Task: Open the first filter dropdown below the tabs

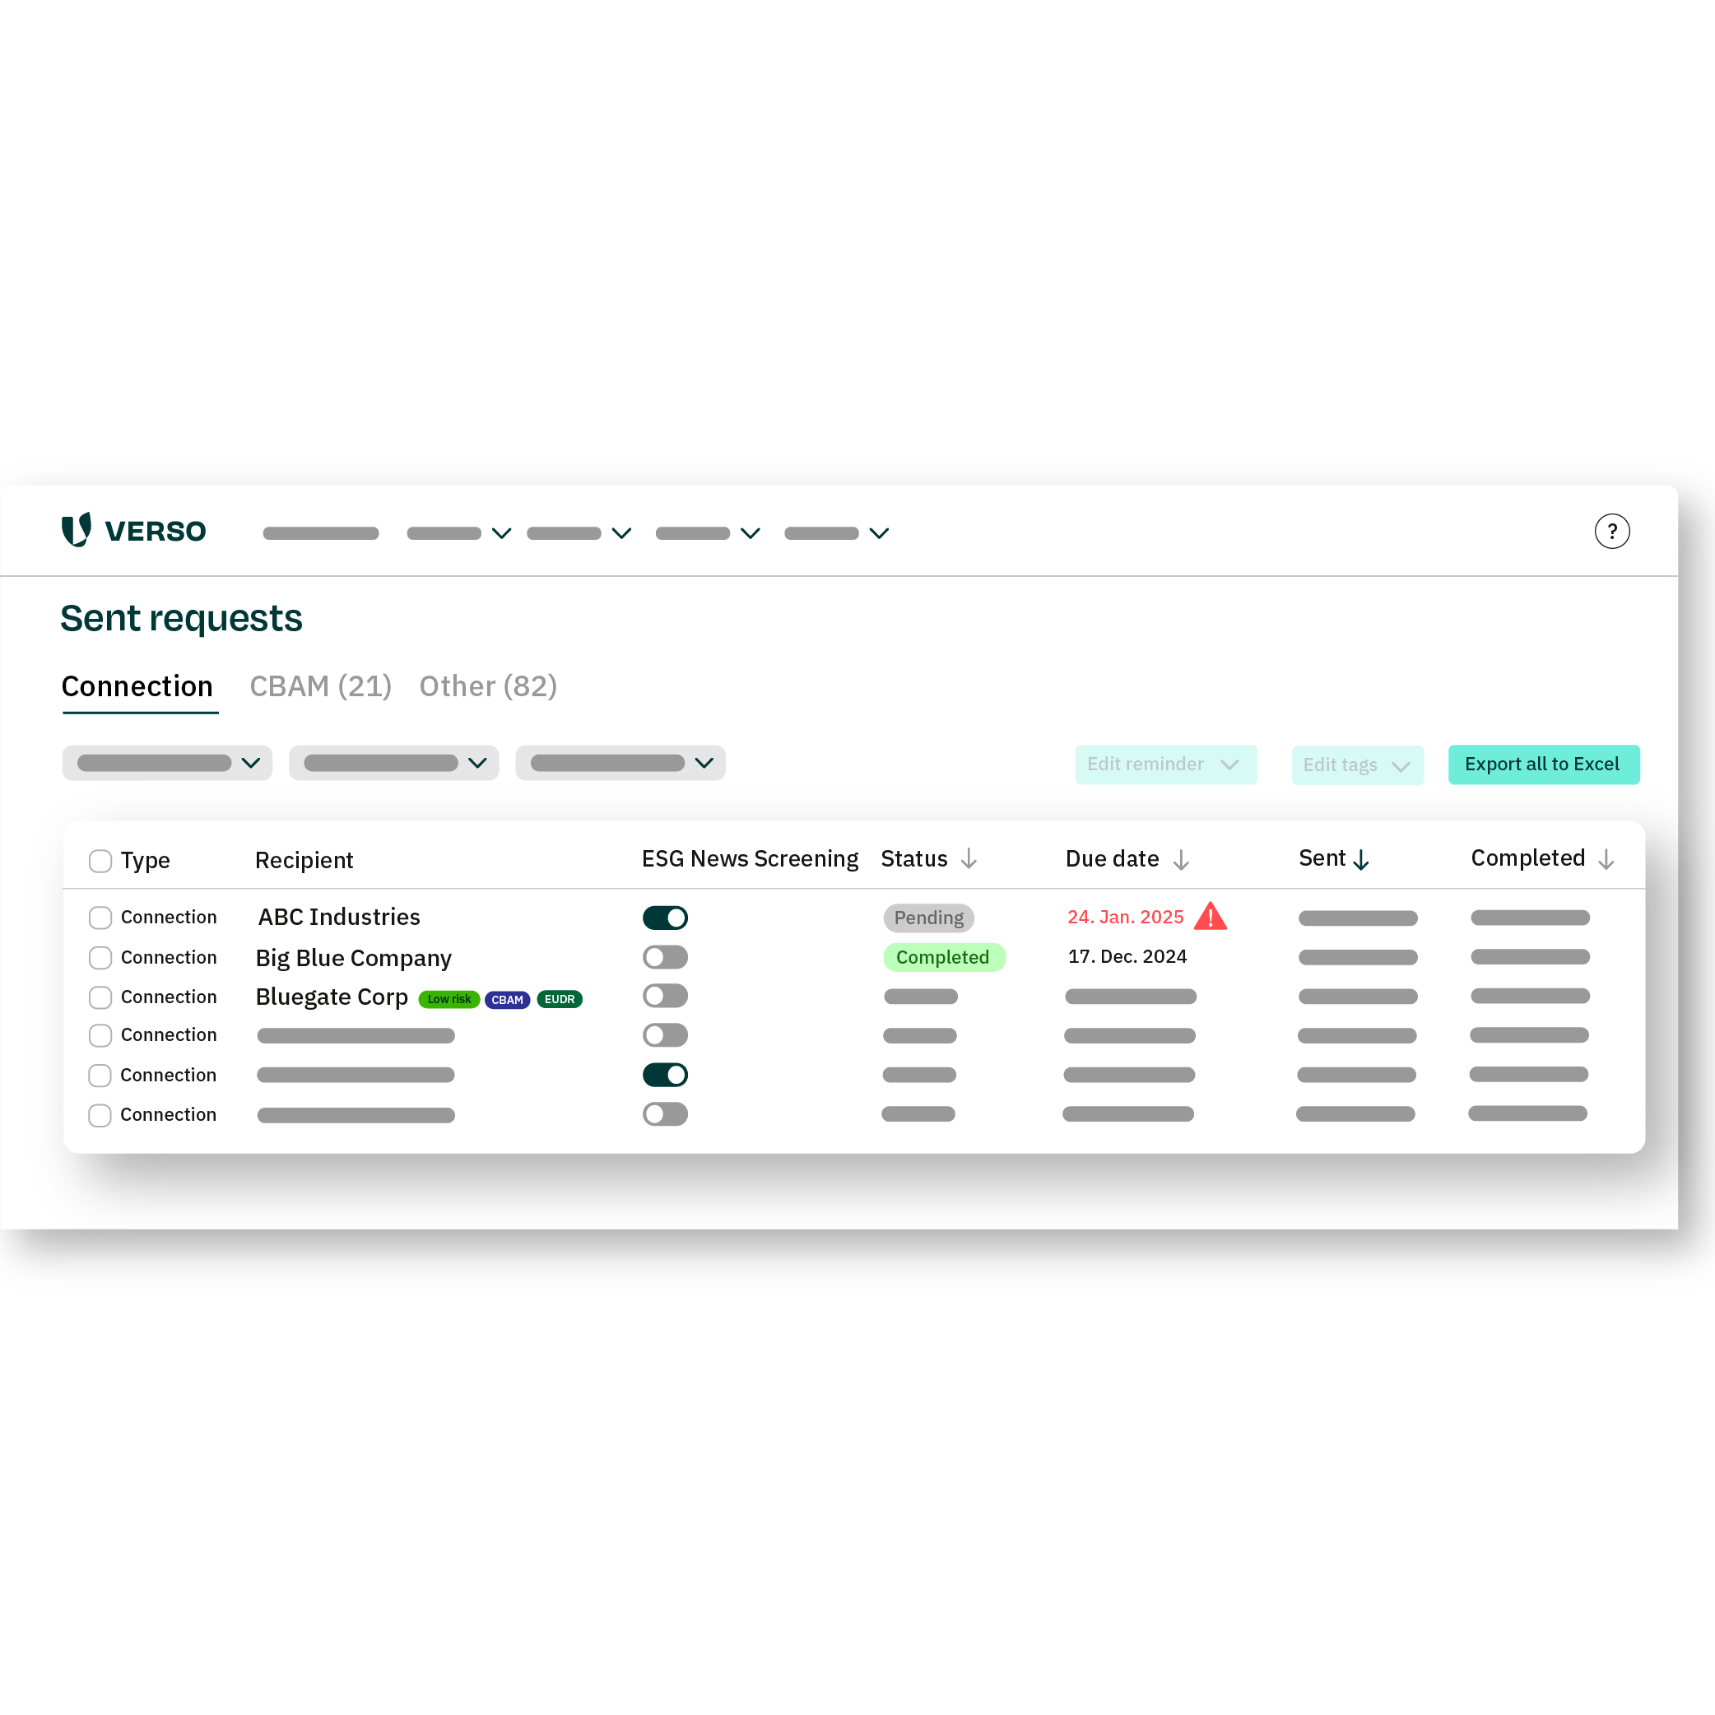Action: click(x=166, y=763)
